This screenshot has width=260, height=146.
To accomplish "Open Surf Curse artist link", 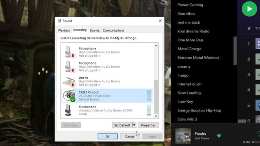I will point(202,138).
